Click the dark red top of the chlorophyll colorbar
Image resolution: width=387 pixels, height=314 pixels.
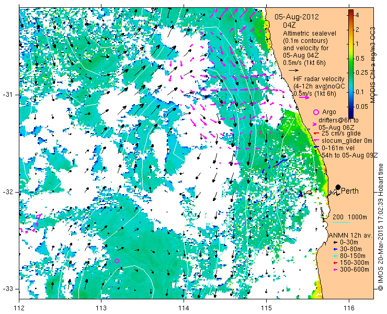coord(351,12)
